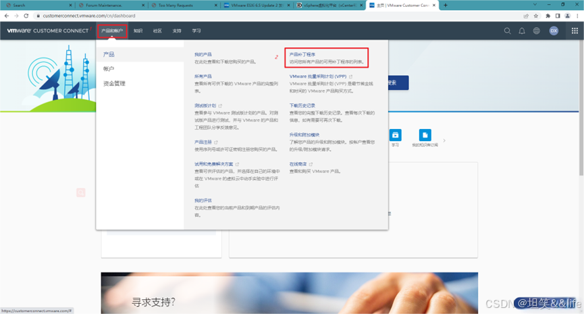Open the 测试版计划 link
The width and height of the screenshot is (584, 314).
point(205,106)
